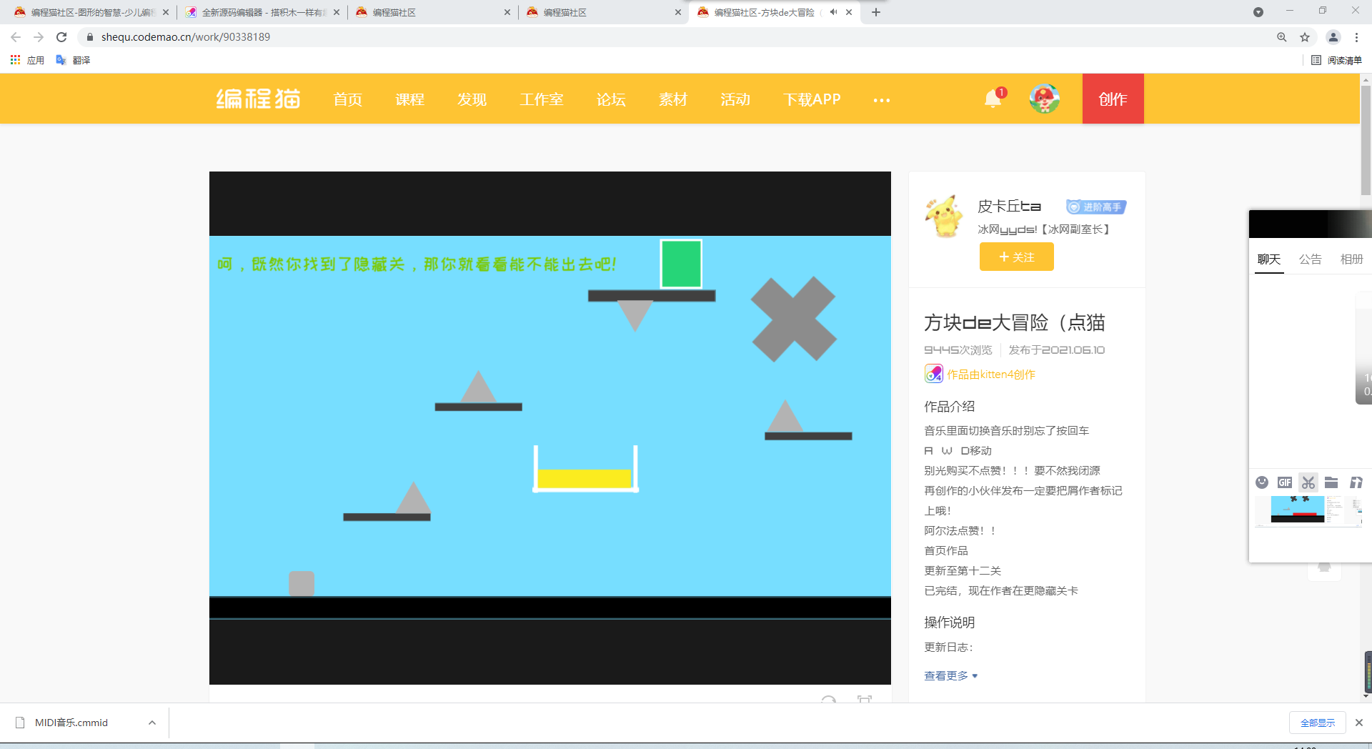The height and width of the screenshot is (749, 1372).
Task: Switch to 相册 tab in chat panel
Action: click(x=1351, y=259)
